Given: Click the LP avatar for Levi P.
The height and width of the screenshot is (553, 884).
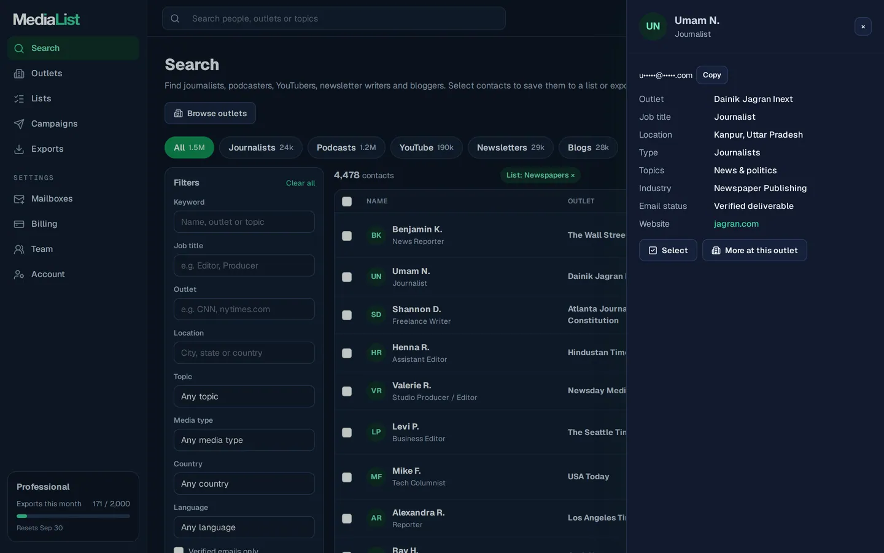Looking at the screenshot, I should 376,432.
